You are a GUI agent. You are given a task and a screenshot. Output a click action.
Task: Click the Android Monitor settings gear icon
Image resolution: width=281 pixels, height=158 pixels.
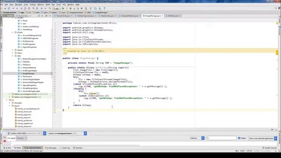pyautogui.click(x=272, y=129)
